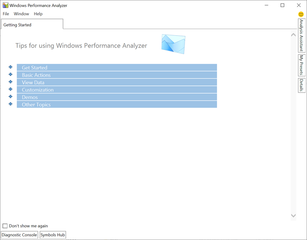Click the Tips for using Windows Performance Analyzer heading
Viewport: 307px width, 240px height.
[x=81, y=46]
